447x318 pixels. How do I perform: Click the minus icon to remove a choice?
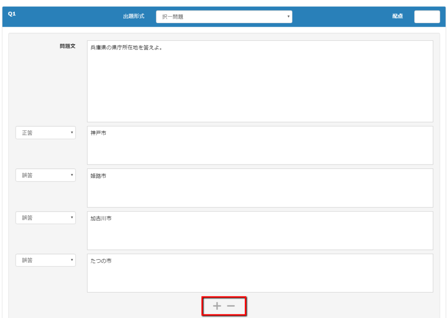(x=231, y=306)
